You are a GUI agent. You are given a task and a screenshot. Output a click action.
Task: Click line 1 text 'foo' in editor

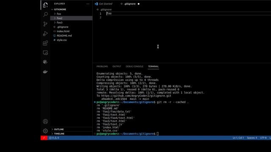click(x=109, y=14)
